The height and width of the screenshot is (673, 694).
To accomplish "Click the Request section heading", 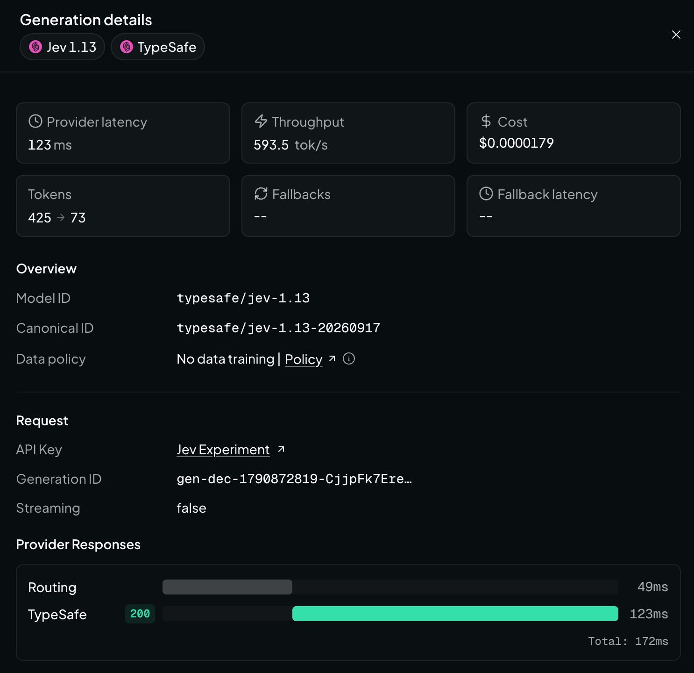I will [x=42, y=421].
